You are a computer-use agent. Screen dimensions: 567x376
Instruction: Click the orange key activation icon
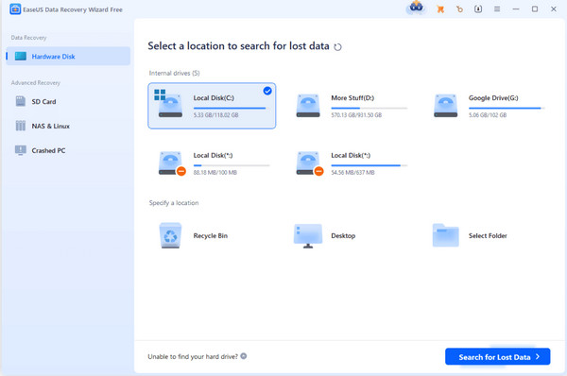coord(459,9)
